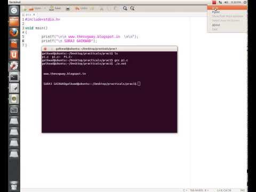
Task: Switch to gedit text editor launcher icon
Action: [x=14, y=88]
